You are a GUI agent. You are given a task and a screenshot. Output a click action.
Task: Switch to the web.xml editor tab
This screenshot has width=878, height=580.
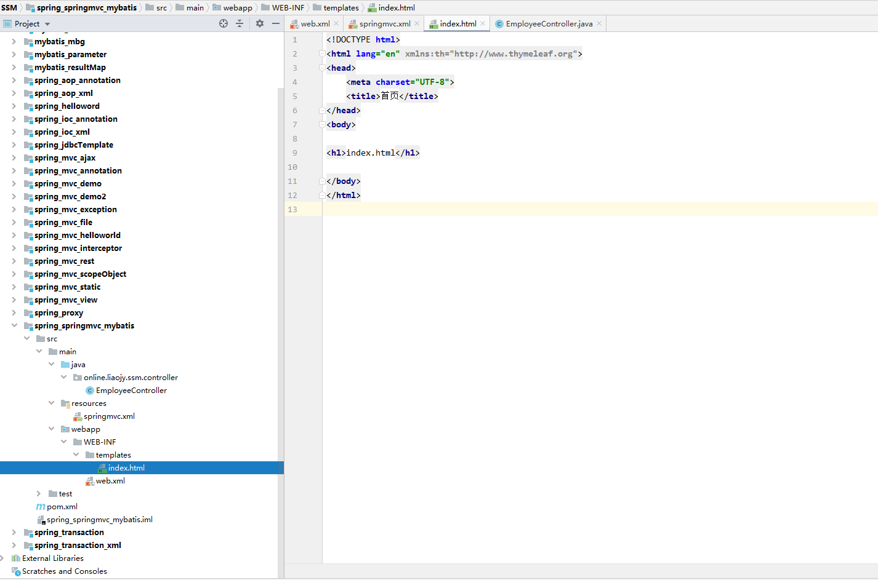click(x=315, y=24)
